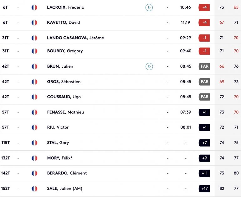Click the French flag beside Clément Berardo
The width and height of the screenshot is (241, 197).
click(34, 173)
